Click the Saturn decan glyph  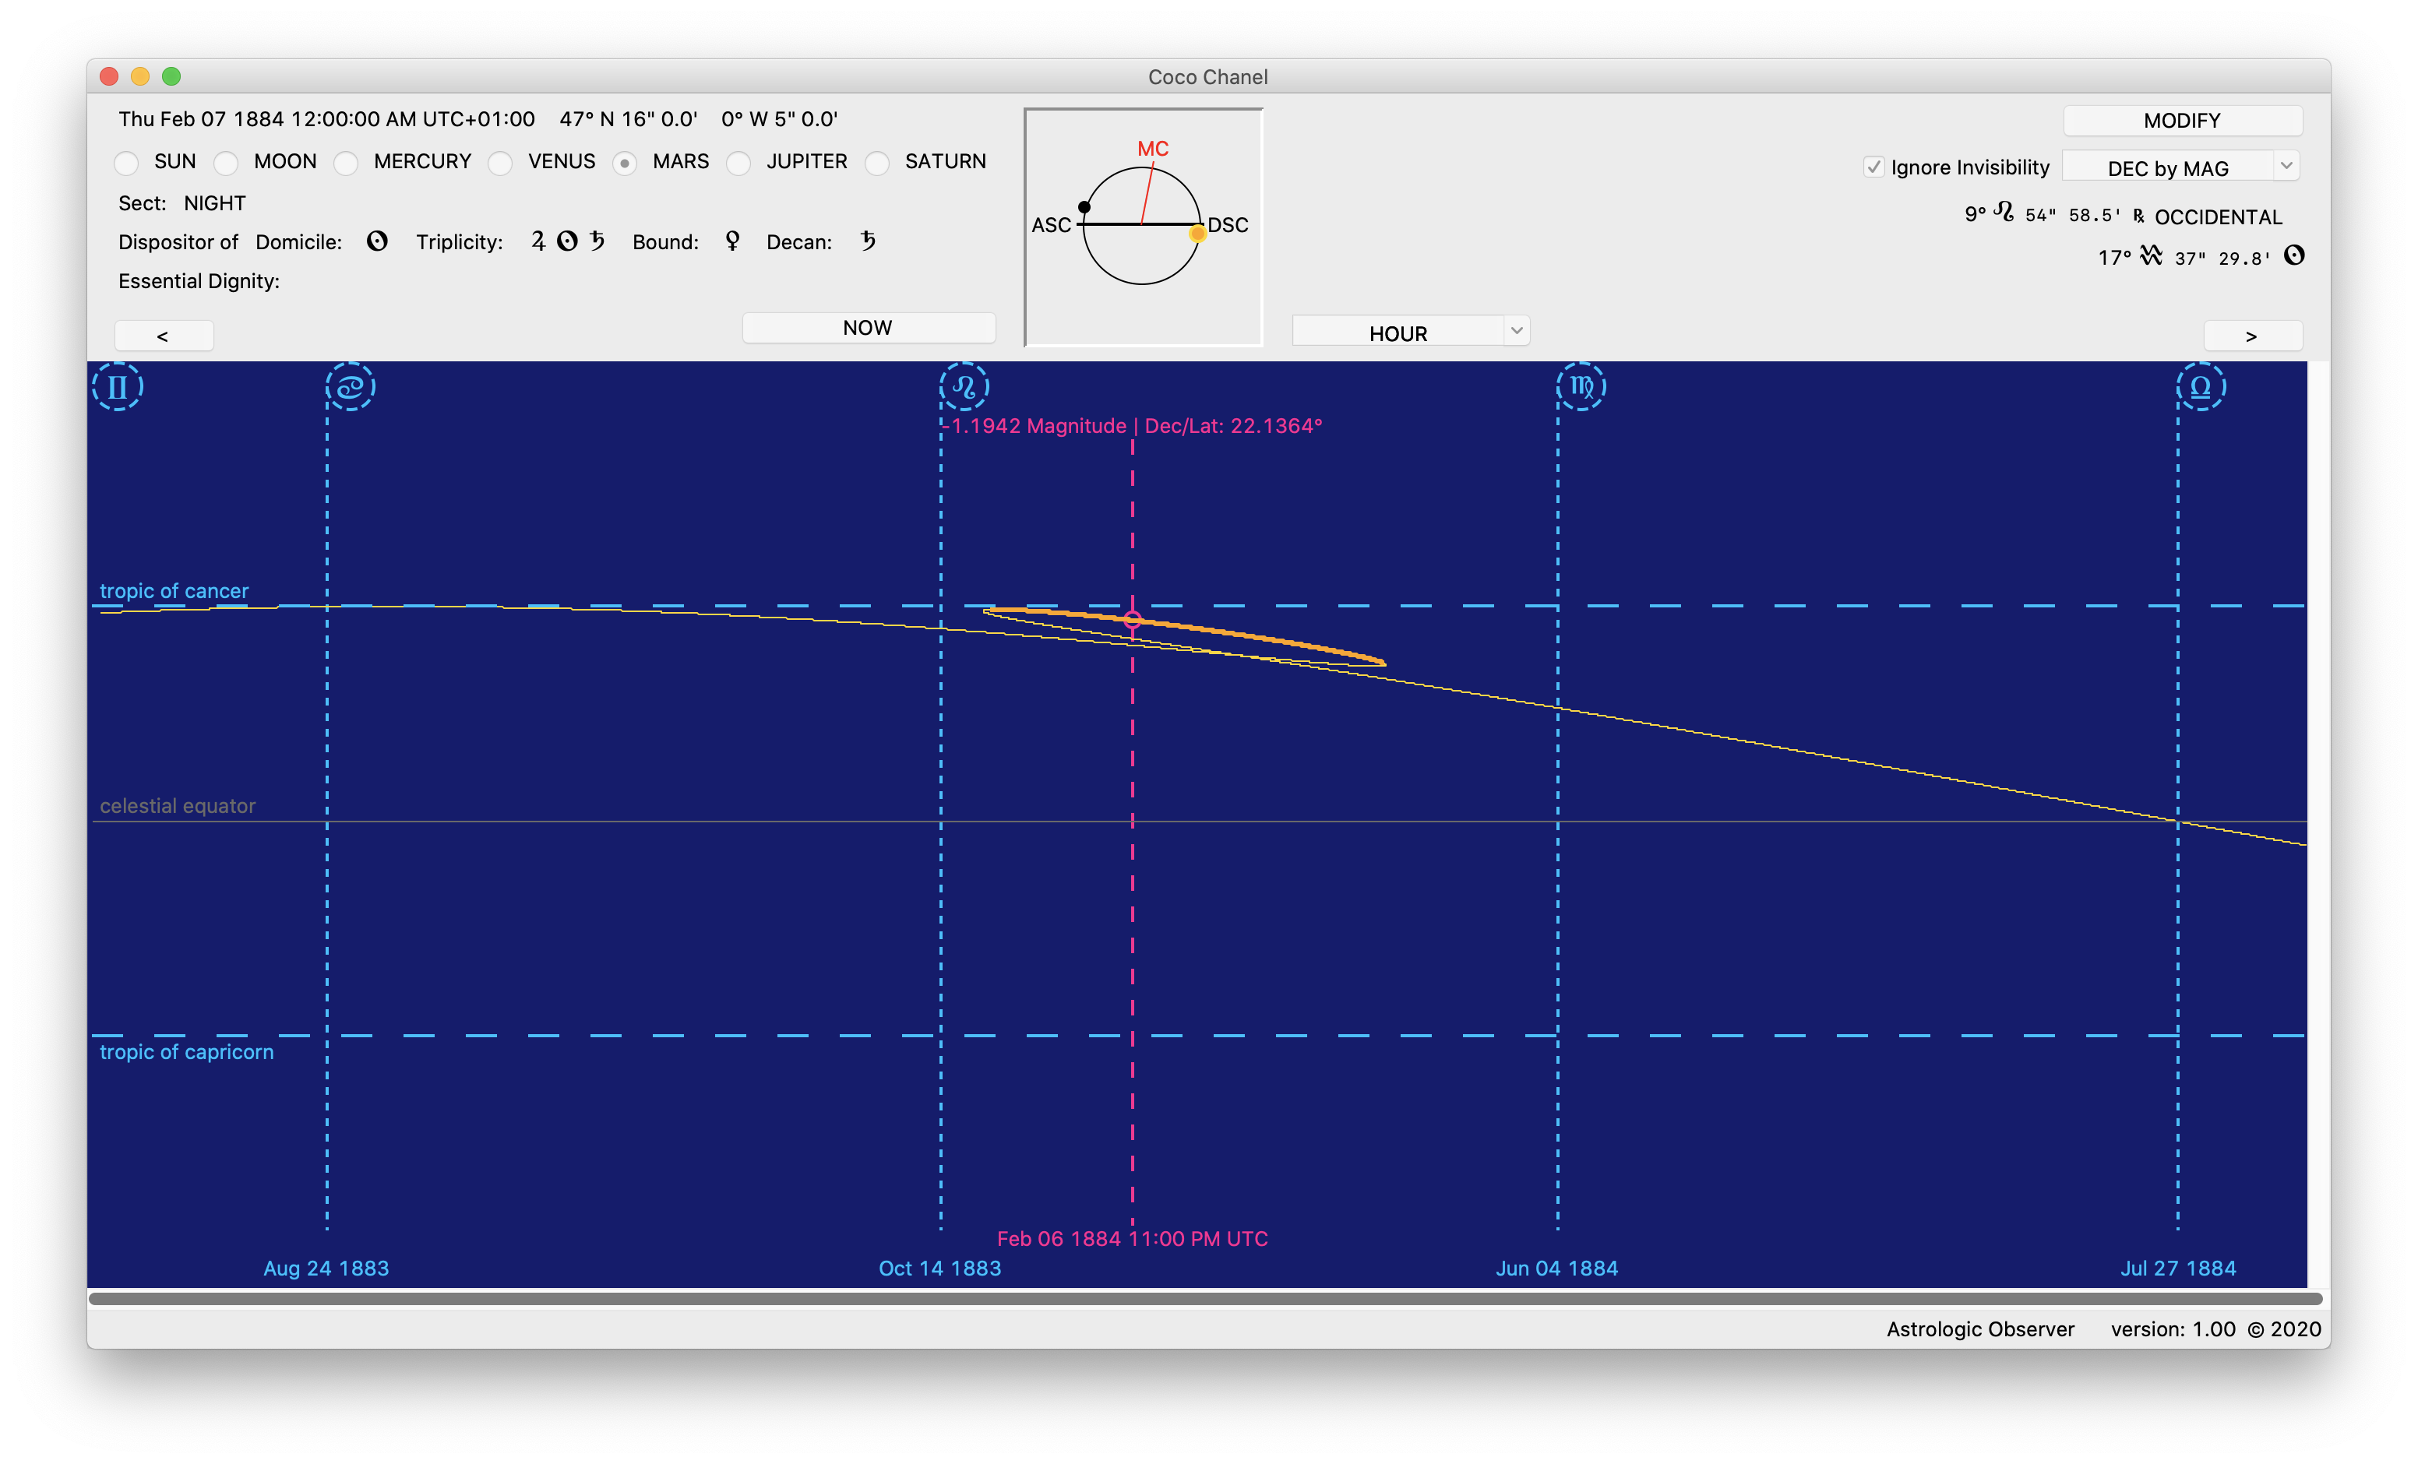868,241
